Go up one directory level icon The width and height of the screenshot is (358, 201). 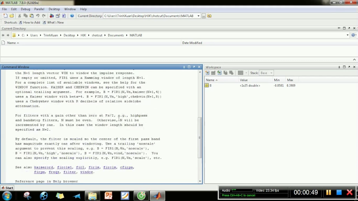[x=209, y=16]
